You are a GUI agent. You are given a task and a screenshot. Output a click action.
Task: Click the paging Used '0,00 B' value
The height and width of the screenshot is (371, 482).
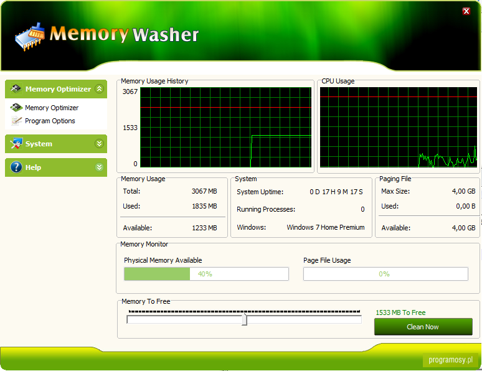click(466, 206)
